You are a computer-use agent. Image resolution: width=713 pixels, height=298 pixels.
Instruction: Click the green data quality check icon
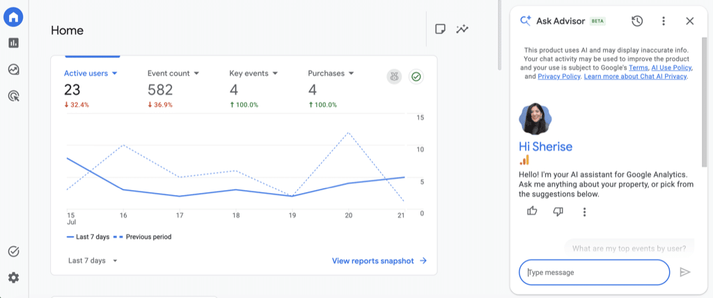pos(416,77)
